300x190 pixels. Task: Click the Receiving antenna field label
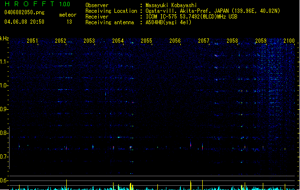110,22
